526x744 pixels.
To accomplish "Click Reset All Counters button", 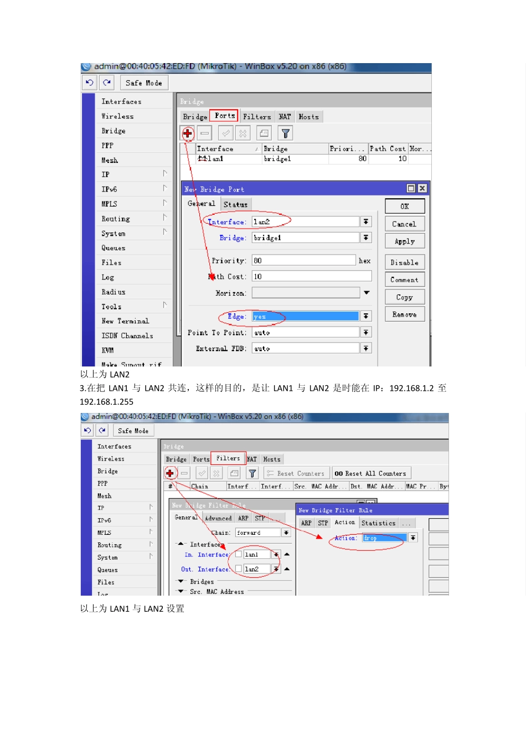I will (370, 473).
